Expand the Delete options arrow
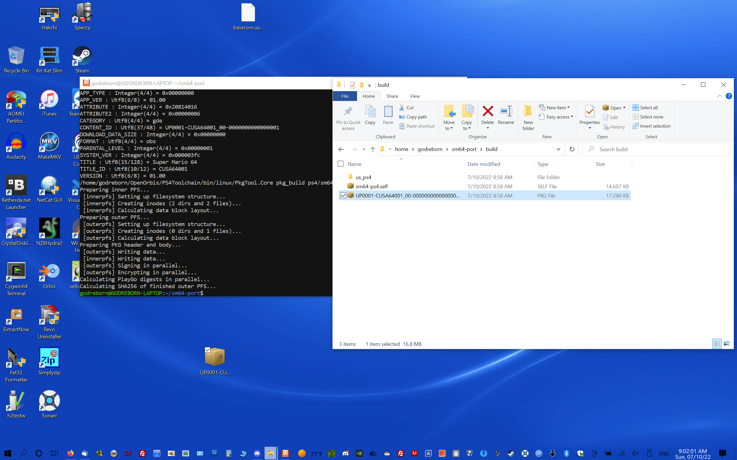Viewport: 737px width, 460px height. [488, 129]
